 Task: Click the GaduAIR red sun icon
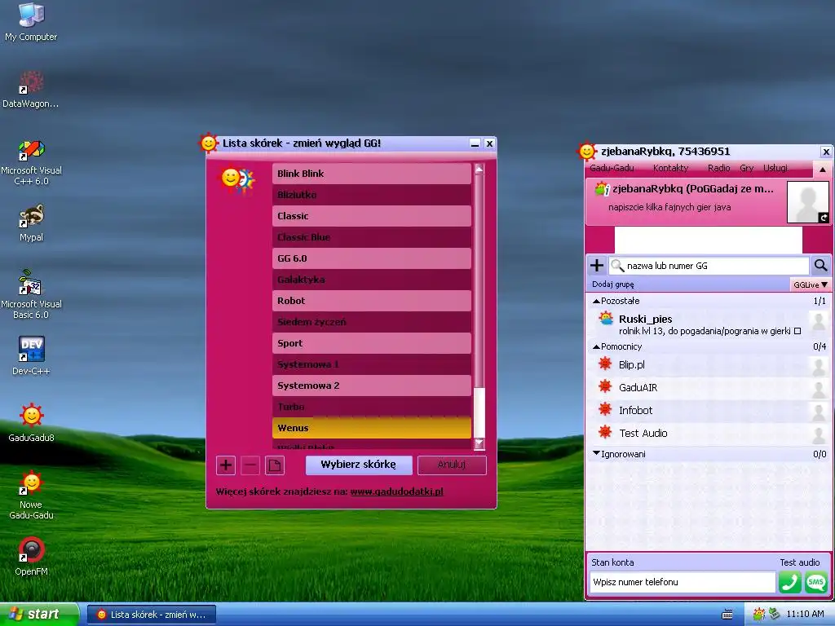(x=605, y=386)
